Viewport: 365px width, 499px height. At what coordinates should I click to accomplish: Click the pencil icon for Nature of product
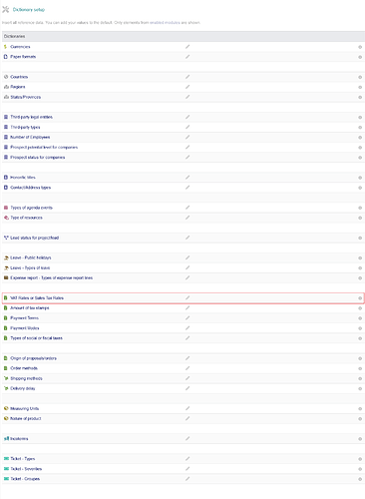click(187, 418)
